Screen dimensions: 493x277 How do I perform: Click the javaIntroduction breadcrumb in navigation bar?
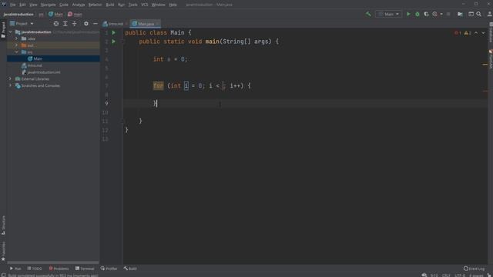pos(18,14)
